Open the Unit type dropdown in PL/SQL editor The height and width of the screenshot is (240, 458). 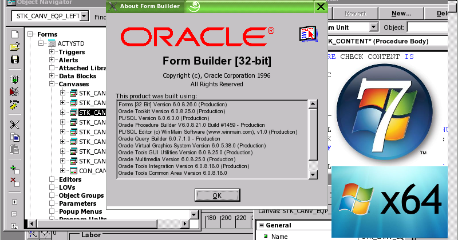coord(374,27)
